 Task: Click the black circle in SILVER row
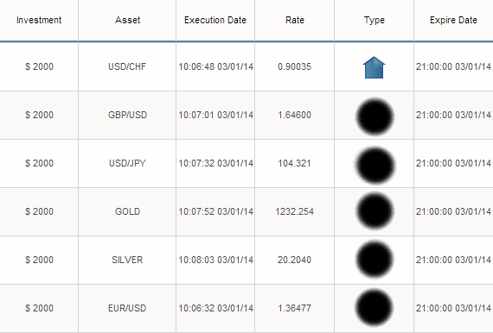tap(375, 260)
